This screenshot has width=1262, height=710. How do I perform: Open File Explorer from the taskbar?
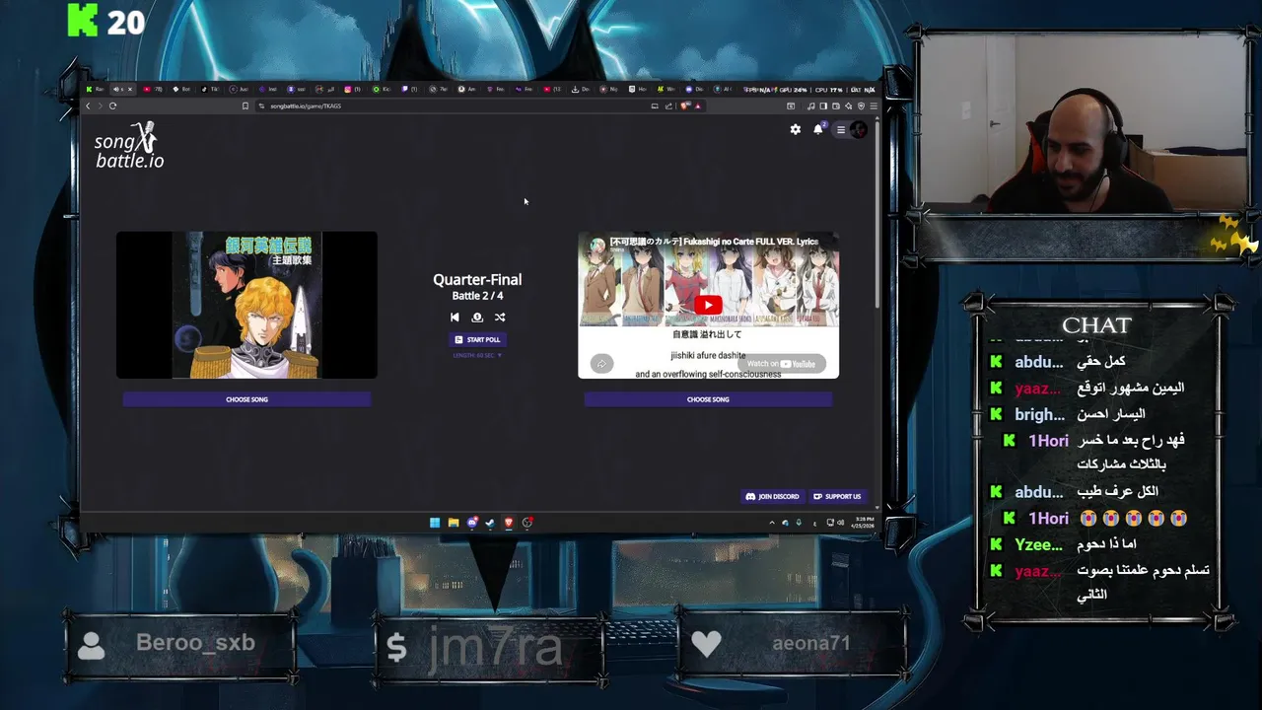[x=454, y=523]
